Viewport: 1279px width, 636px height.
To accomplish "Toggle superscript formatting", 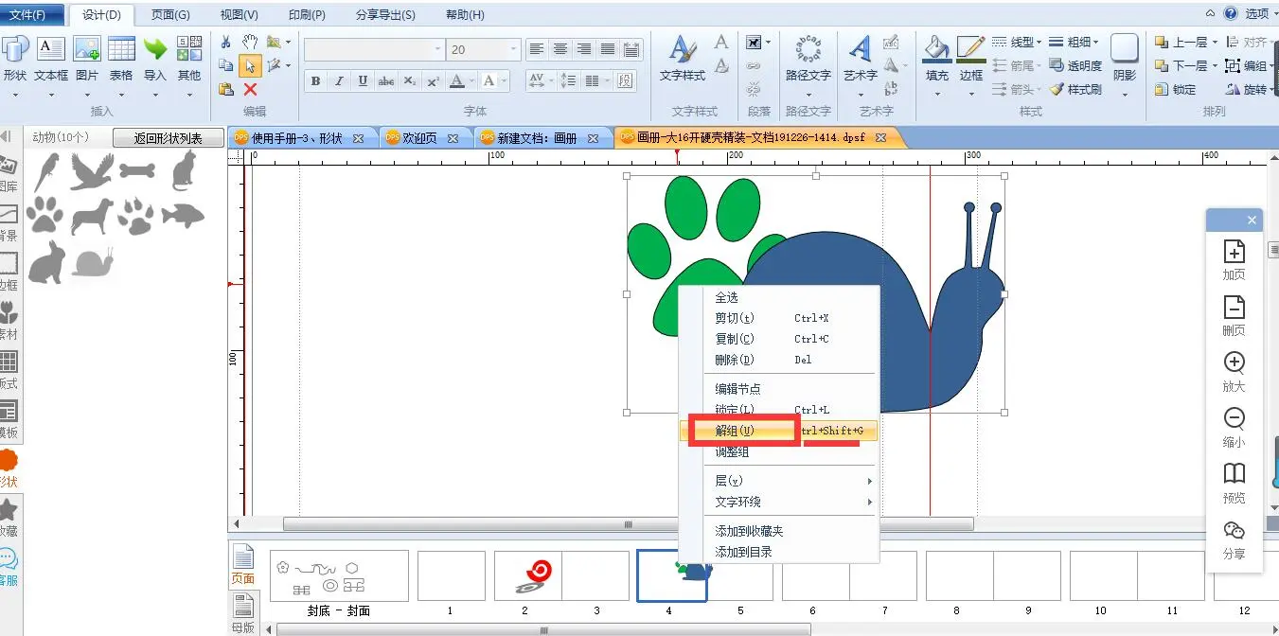I will 433,81.
